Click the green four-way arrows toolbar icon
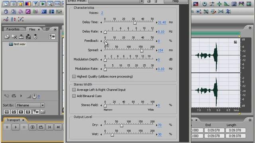 (x=219, y=4)
